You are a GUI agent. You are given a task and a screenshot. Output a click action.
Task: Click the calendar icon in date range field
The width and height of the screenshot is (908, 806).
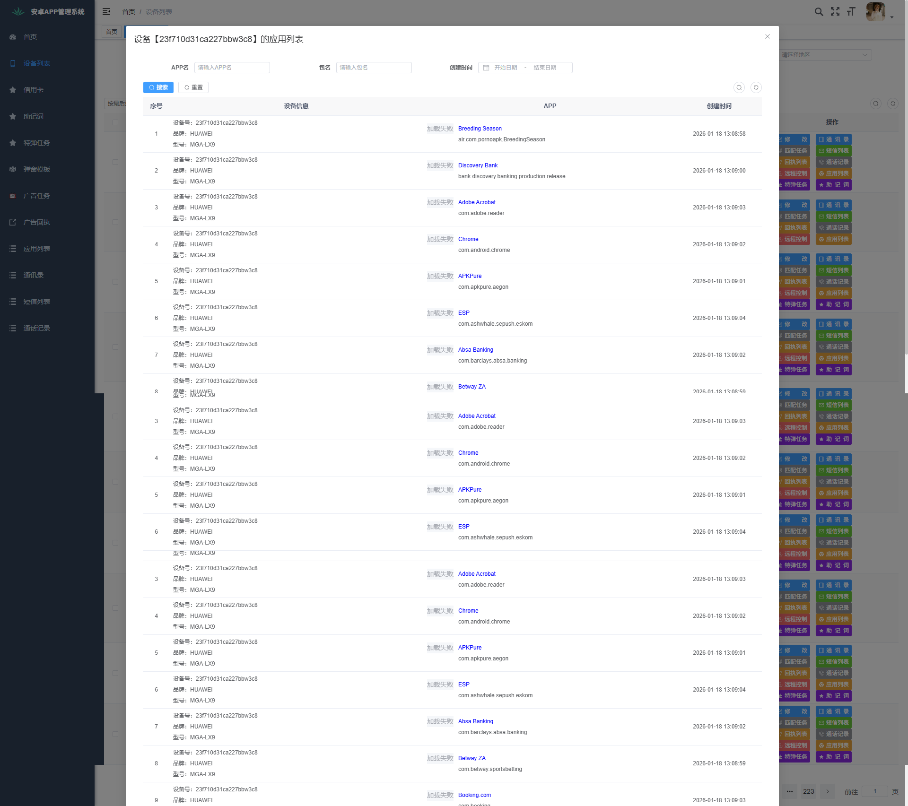pyautogui.click(x=486, y=68)
